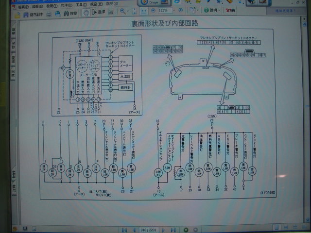Open the Layers (圖層) side panel tab
The width and height of the screenshot is (311, 233).
coord(13,59)
